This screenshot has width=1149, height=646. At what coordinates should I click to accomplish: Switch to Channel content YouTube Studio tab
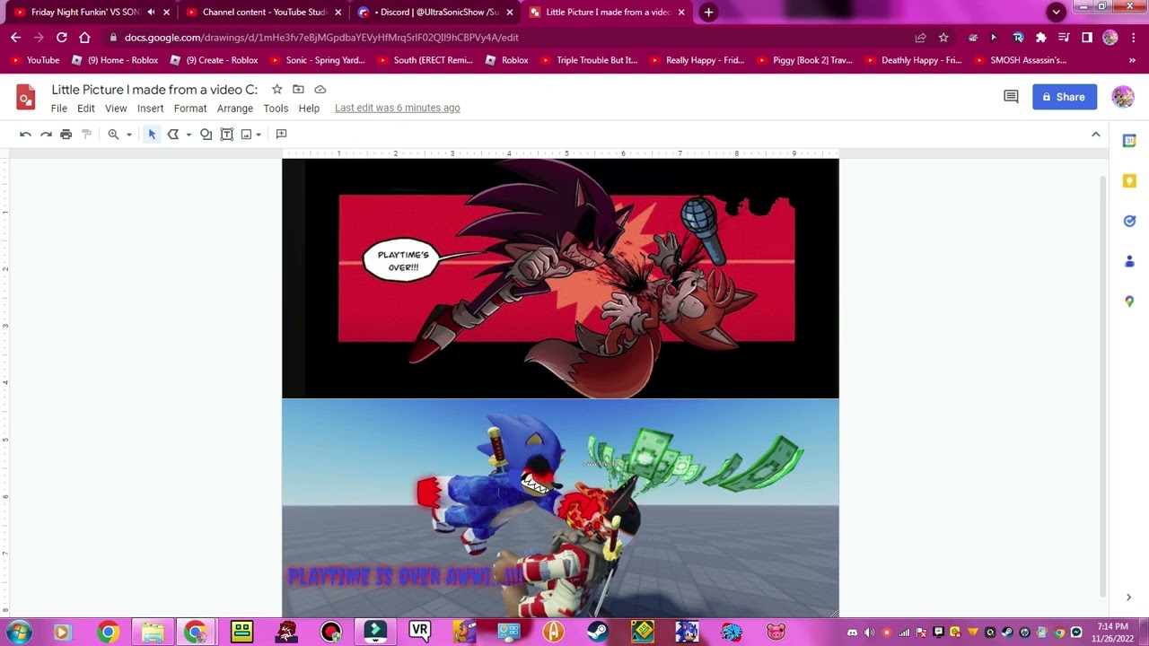pyautogui.click(x=264, y=13)
